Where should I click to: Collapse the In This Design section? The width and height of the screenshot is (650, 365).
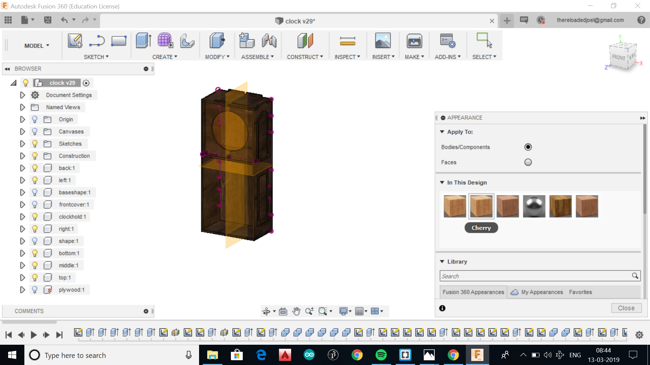[x=442, y=182]
